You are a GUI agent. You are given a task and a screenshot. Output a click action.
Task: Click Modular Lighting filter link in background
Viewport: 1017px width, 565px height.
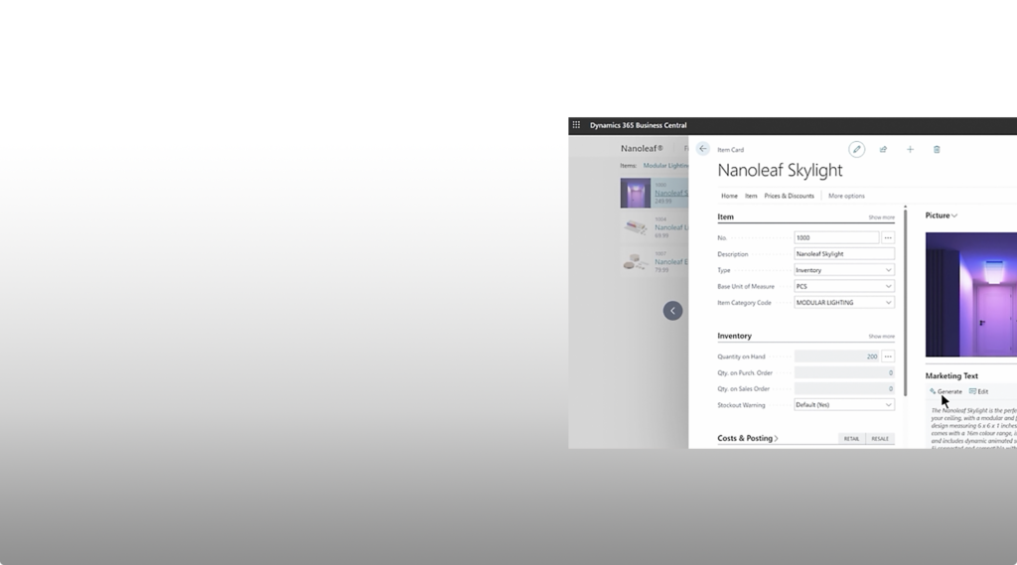pyautogui.click(x=665, y=166)
